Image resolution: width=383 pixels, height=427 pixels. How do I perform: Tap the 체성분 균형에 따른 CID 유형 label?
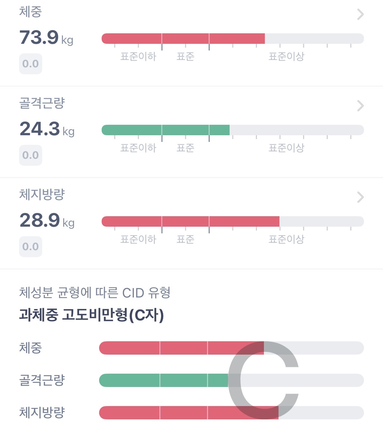[95, 293]
